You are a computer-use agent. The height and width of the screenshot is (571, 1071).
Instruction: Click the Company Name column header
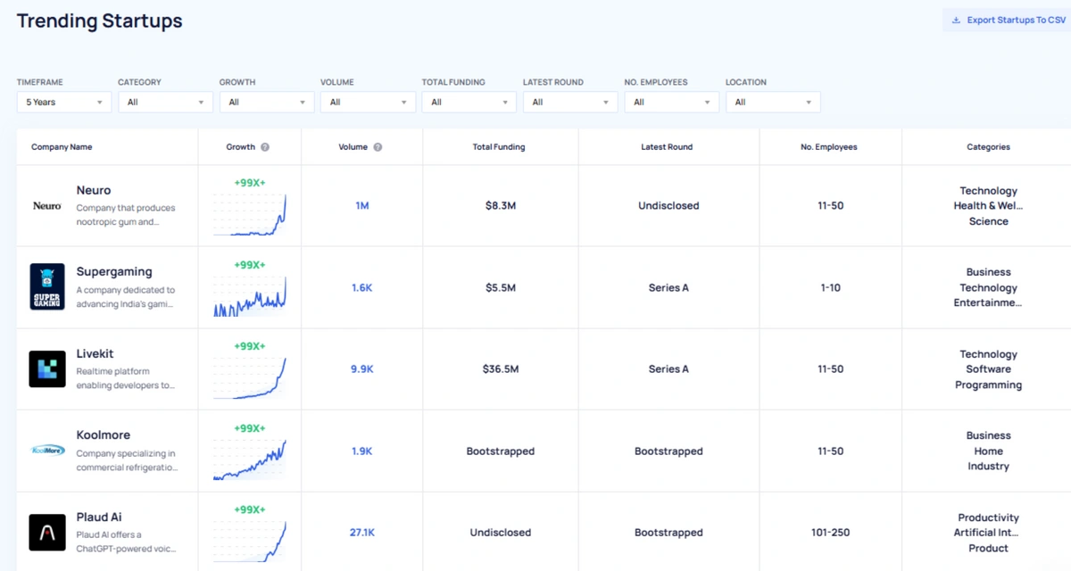62,147
